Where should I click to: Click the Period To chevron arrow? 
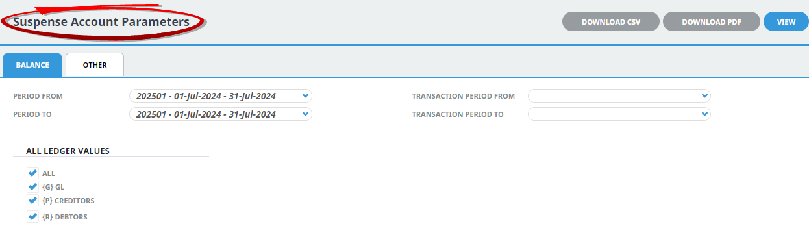pos(305,114)
